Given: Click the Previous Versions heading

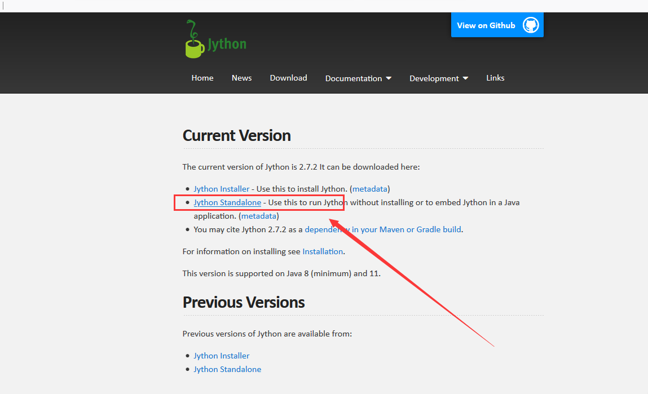Looking at the screenshot, I should (244, 302).
